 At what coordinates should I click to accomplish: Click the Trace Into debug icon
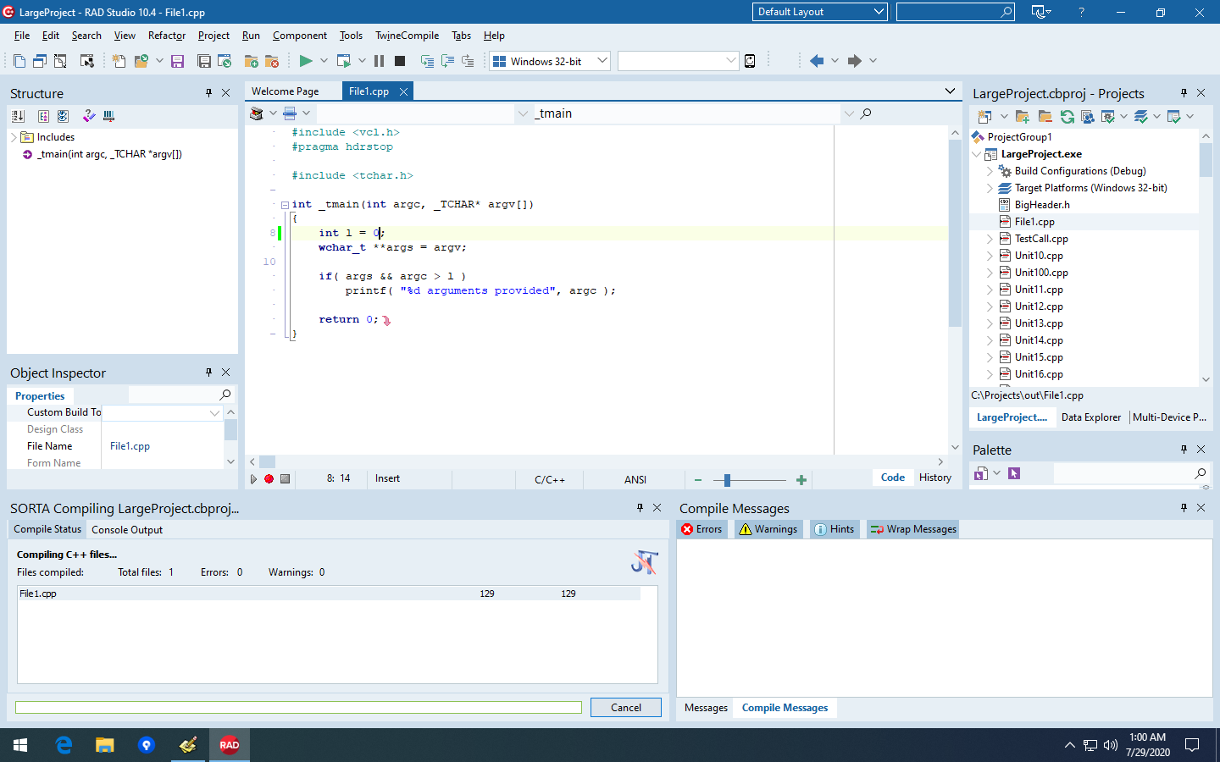click(427, 61)
